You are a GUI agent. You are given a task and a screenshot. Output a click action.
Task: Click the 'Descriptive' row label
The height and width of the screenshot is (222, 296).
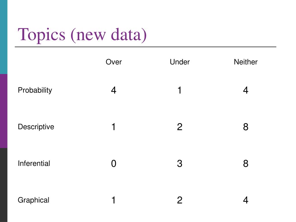36,127
